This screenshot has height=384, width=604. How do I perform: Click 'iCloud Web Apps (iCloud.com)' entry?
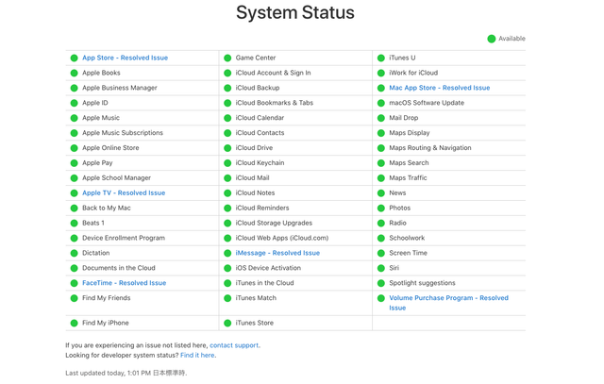pyautogui.click(x=282, y=238)
